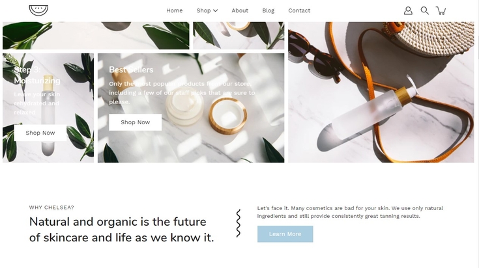The image size is (479, 268).
Task: Open the search magnifier icon
Action: (425, 10)
